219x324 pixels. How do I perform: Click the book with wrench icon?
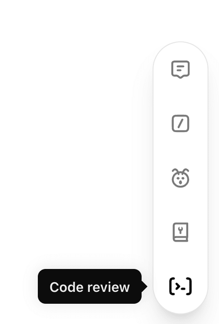coord(180,232)
